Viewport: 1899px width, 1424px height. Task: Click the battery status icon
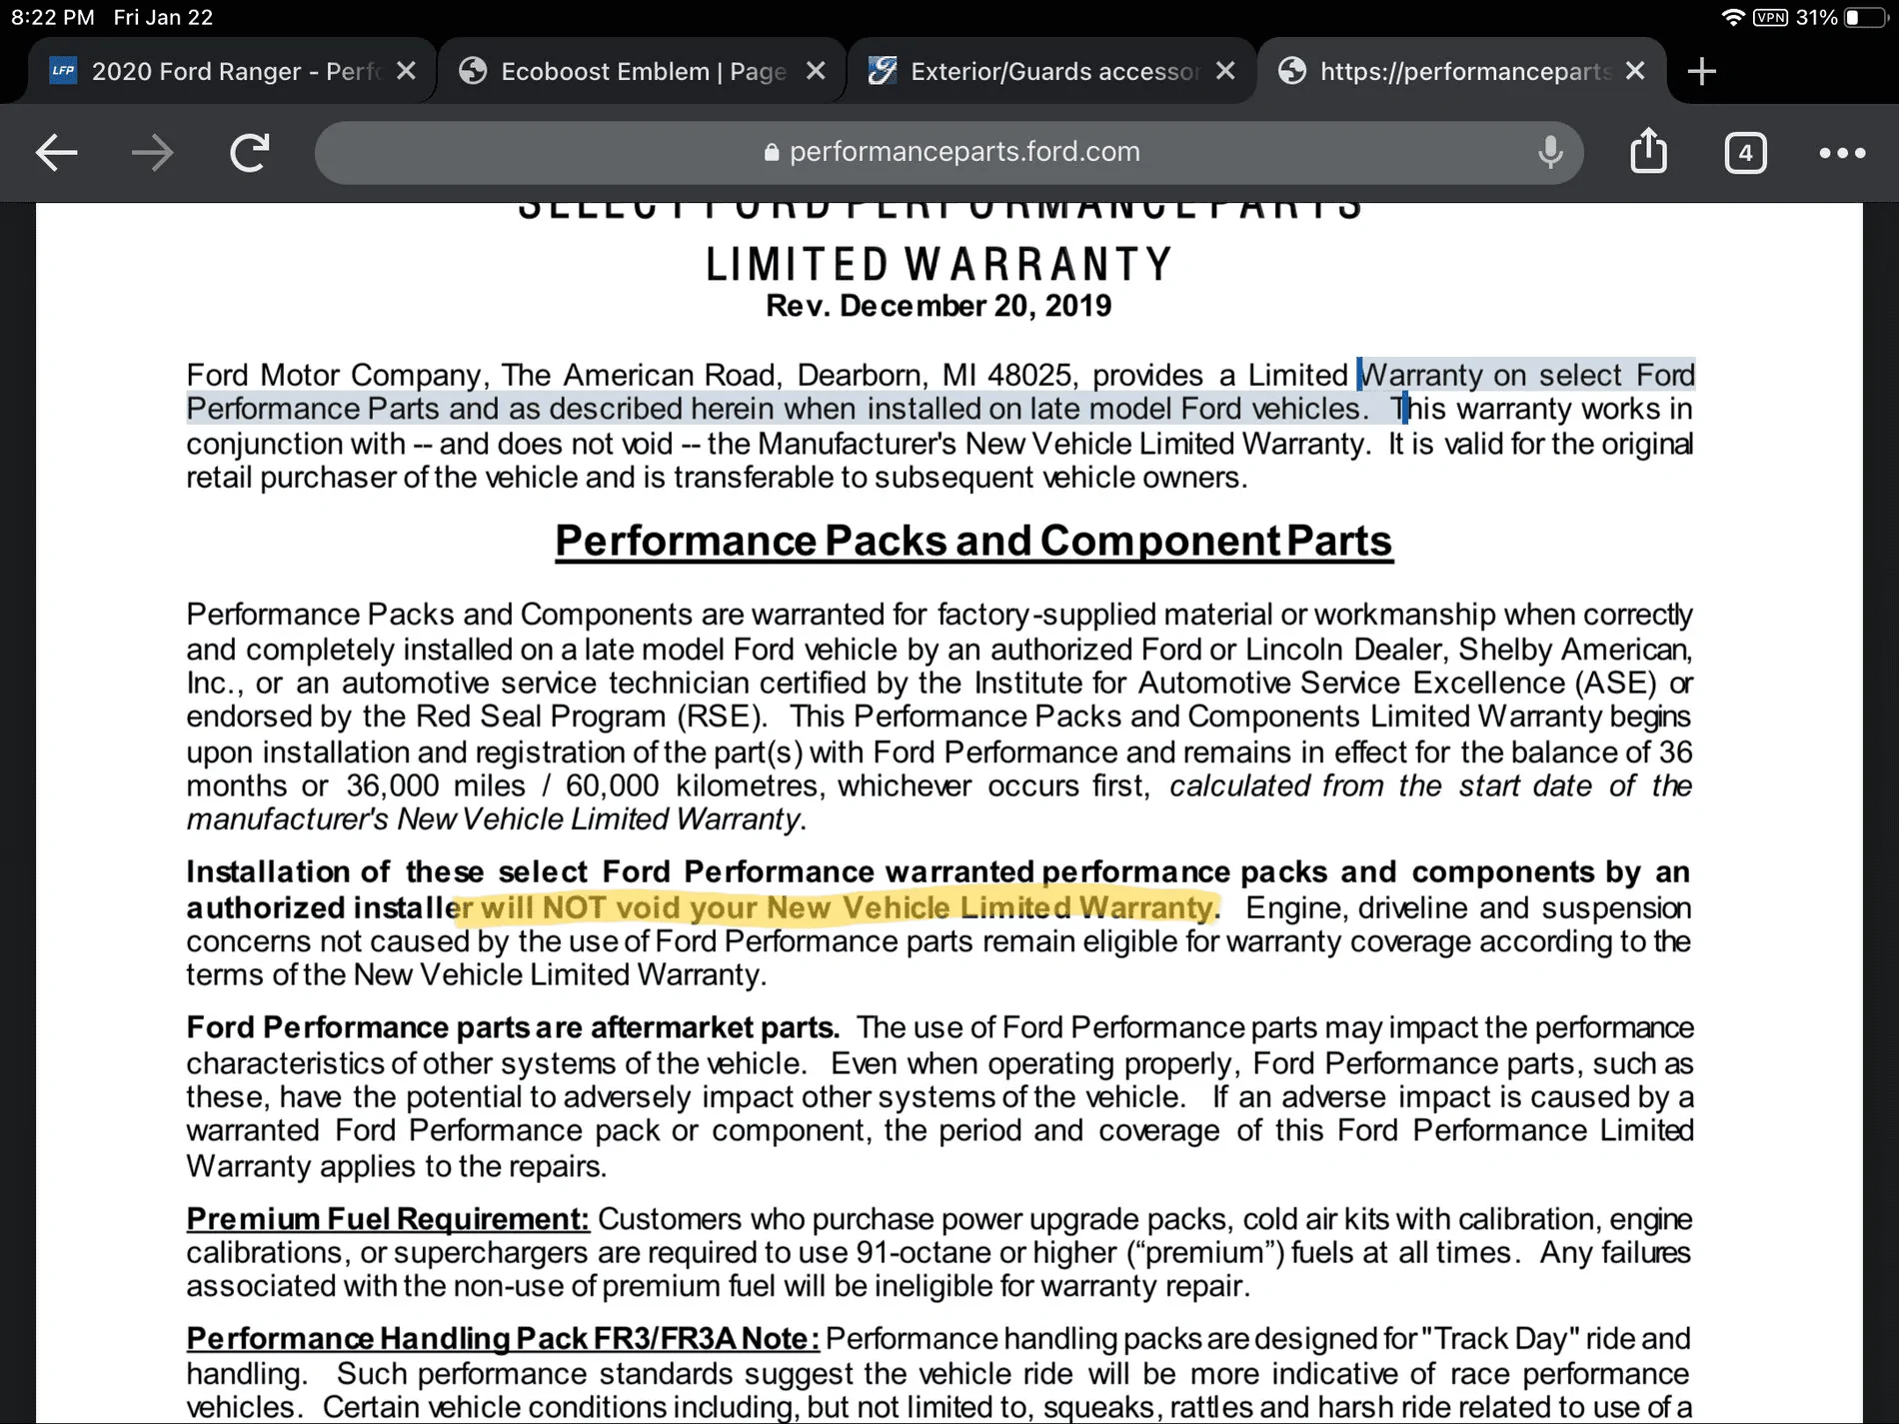[x=1865, y=18]
